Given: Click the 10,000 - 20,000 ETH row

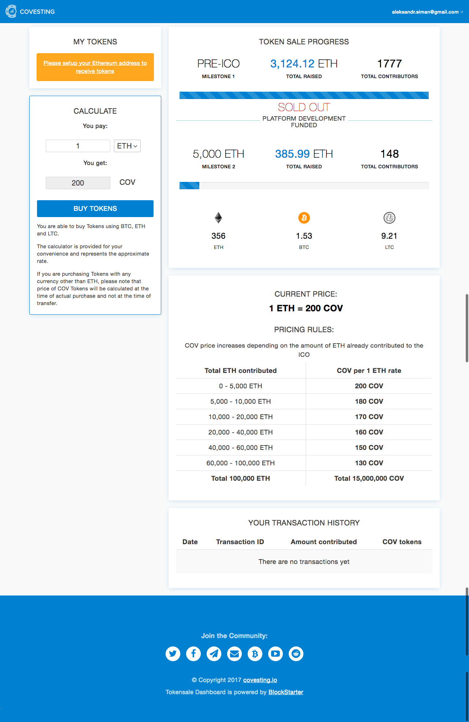Looking at the screenshot, I should pos(304,417).
